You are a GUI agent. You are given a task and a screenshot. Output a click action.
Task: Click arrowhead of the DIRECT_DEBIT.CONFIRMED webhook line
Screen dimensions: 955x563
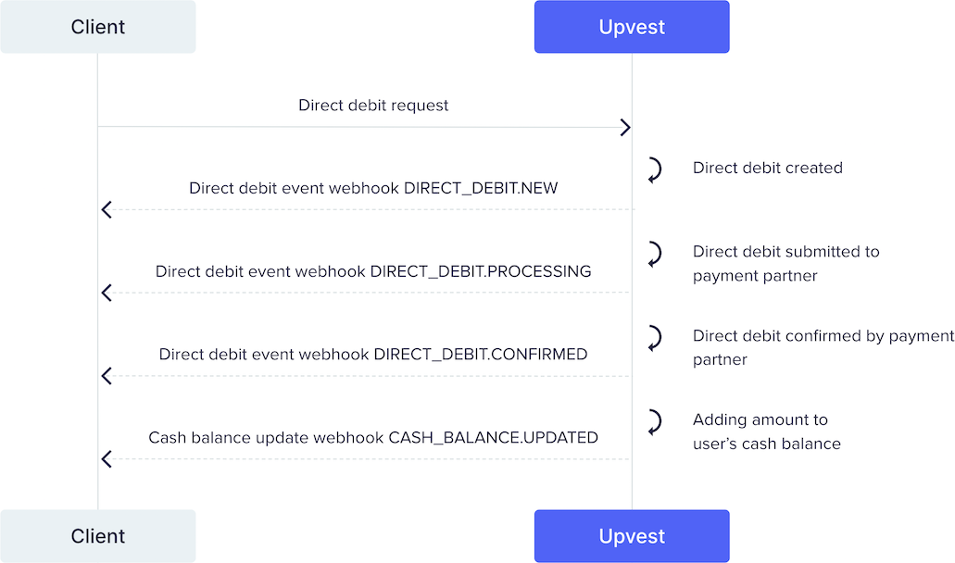click(107, 376)
